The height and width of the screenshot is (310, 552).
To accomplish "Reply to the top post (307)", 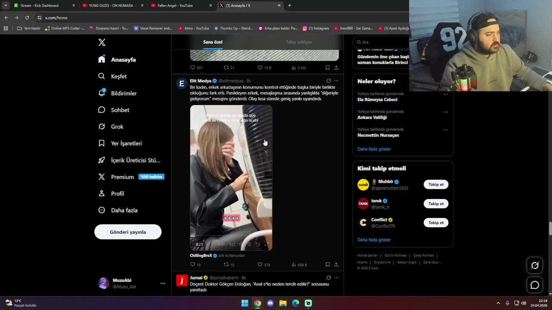I will pyautogui.click(x=196, y=68).
